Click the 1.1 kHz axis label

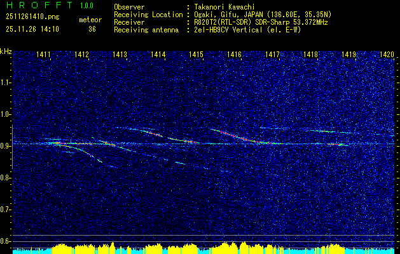pyautogui.click(x=5, y=83)
